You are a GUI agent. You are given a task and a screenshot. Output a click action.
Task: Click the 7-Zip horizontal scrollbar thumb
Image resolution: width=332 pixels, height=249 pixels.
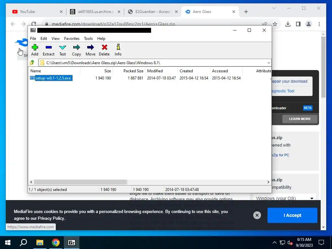tap(80, 182)
